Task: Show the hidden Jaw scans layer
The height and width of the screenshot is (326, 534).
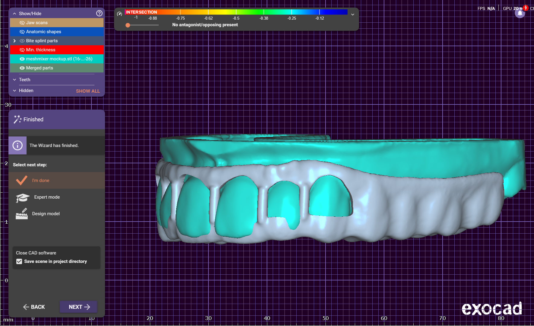Action: (x=22, y=23)
